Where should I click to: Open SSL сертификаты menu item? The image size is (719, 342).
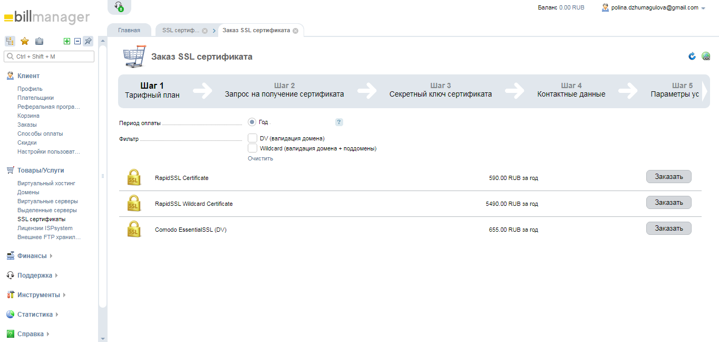click(42, 219)
